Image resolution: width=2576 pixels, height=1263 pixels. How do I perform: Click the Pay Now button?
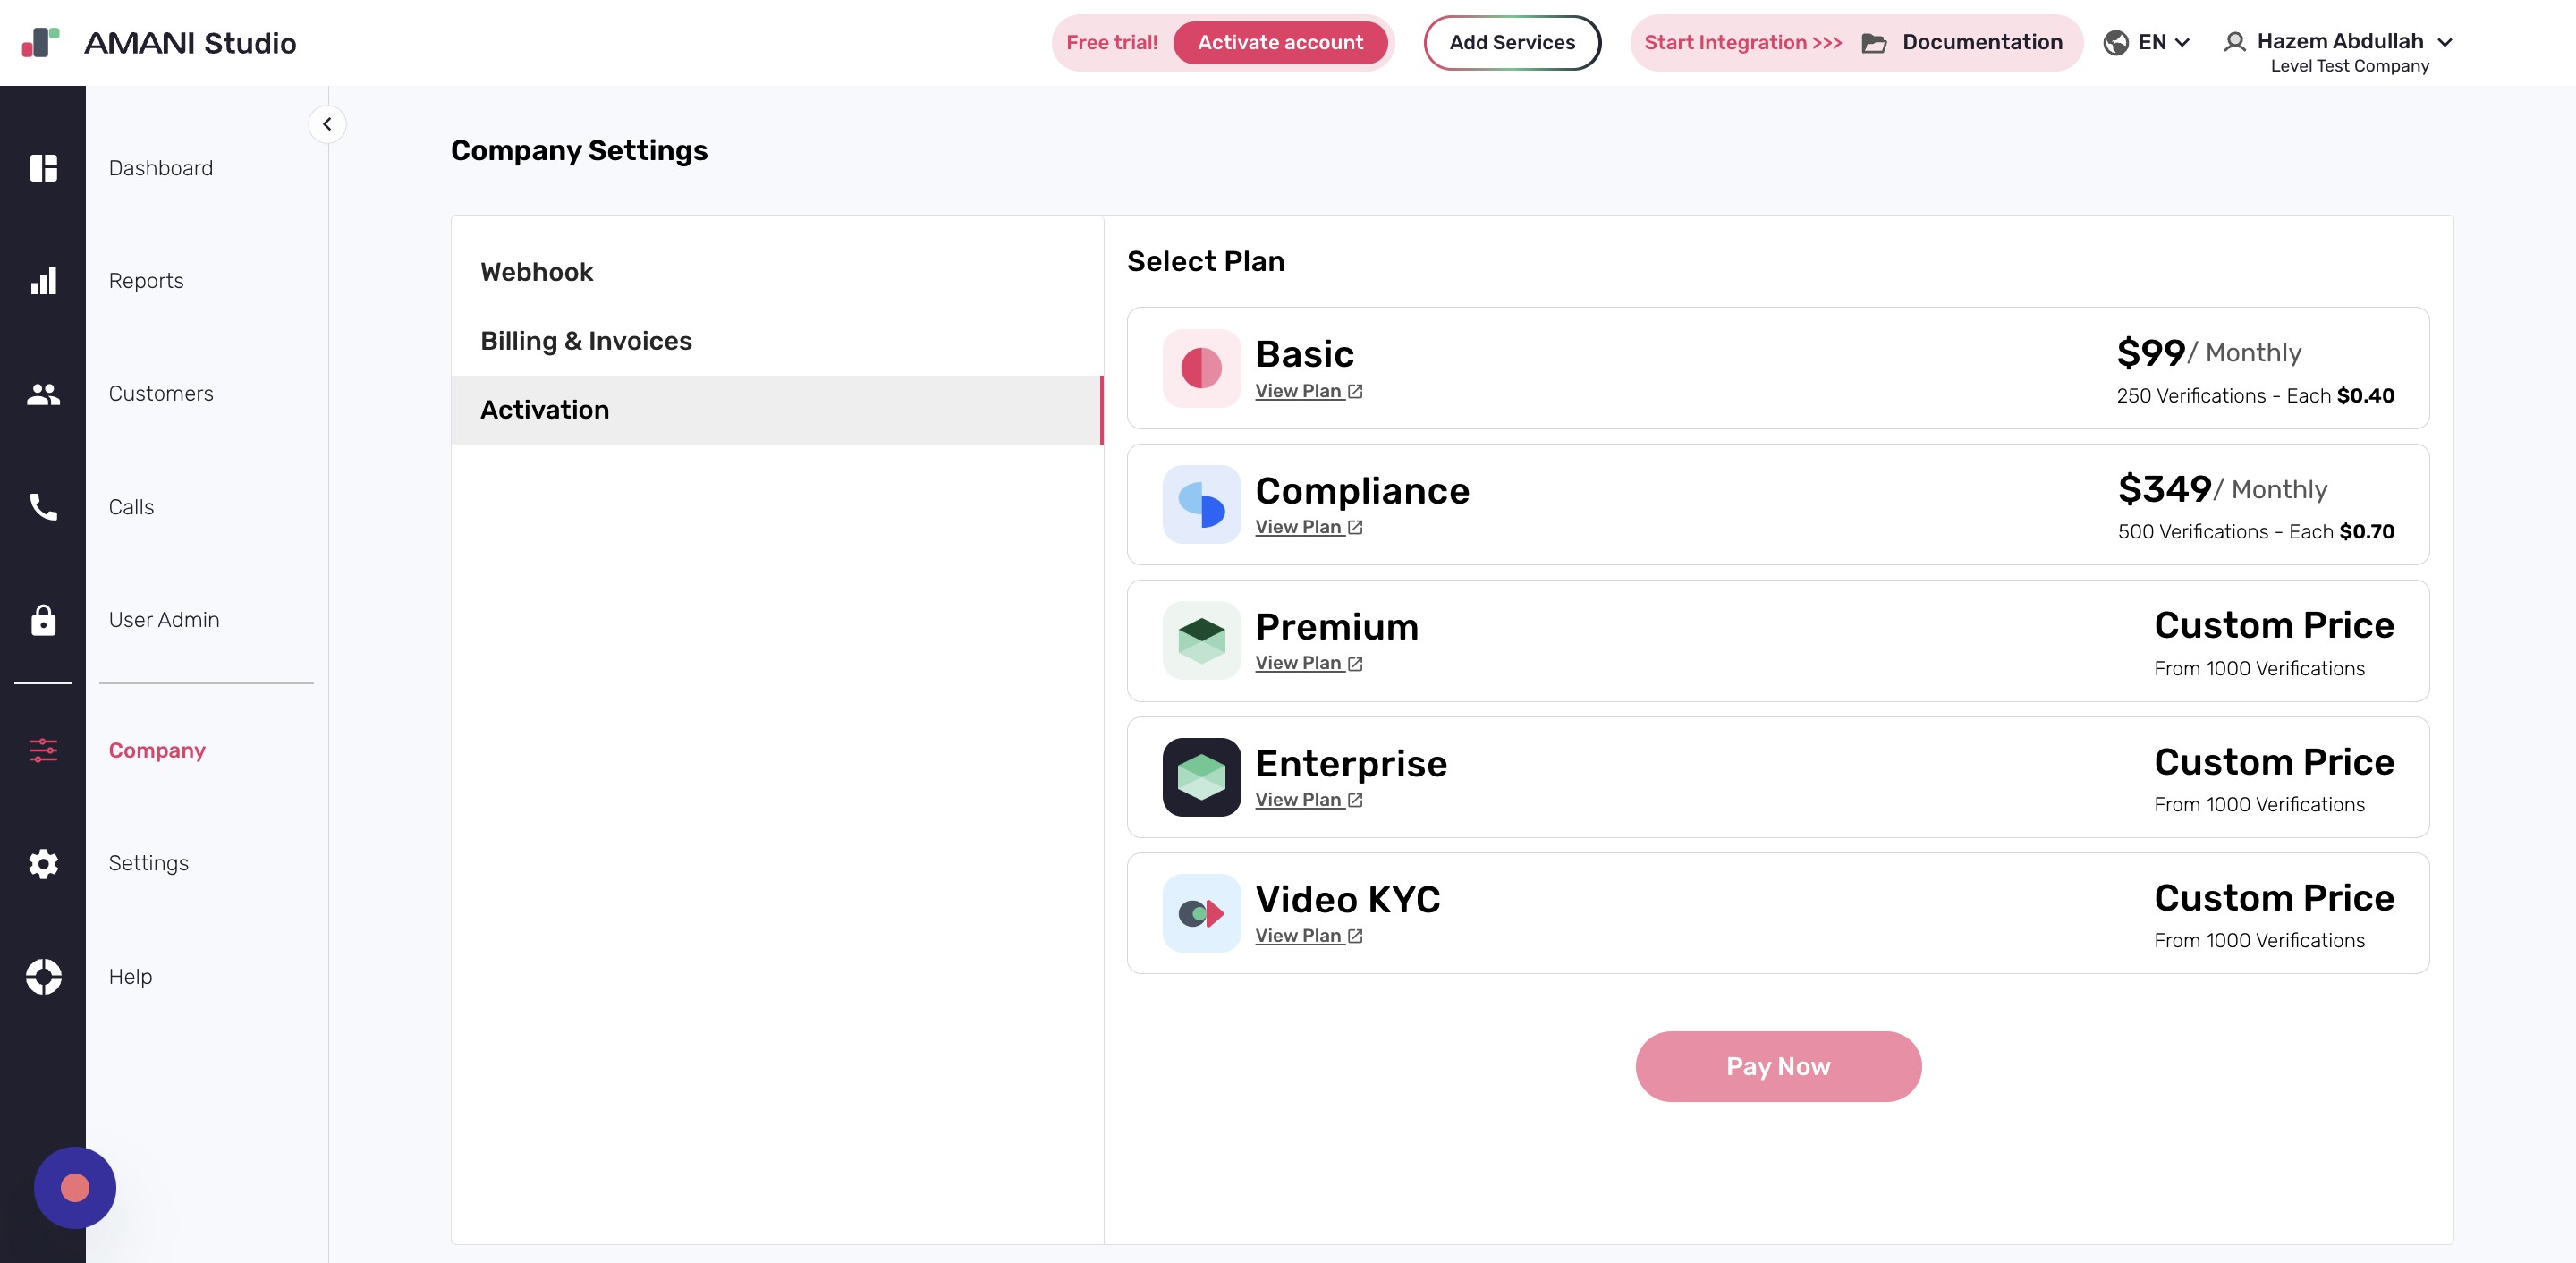coord(1778,1066)
